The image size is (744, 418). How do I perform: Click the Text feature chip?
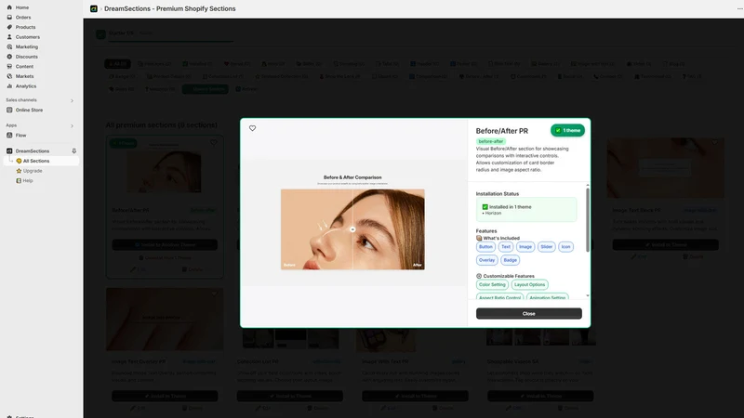506,247
